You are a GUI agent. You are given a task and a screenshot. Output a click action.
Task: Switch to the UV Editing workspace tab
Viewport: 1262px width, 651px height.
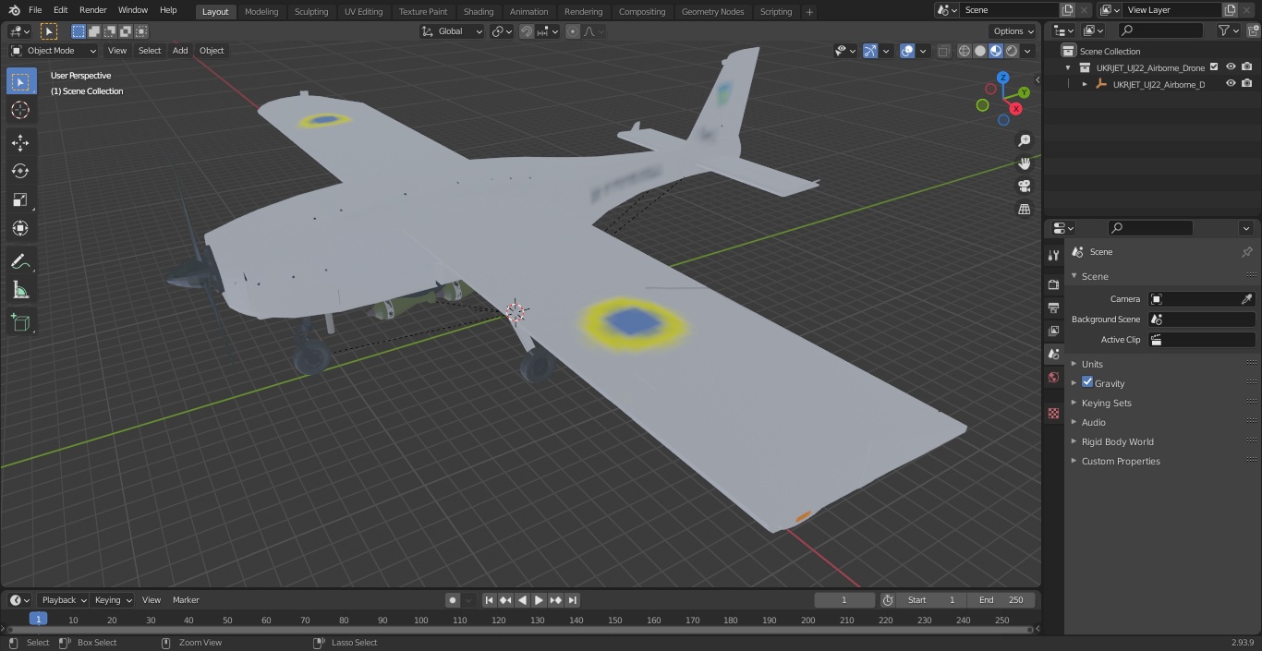(363, 12)
